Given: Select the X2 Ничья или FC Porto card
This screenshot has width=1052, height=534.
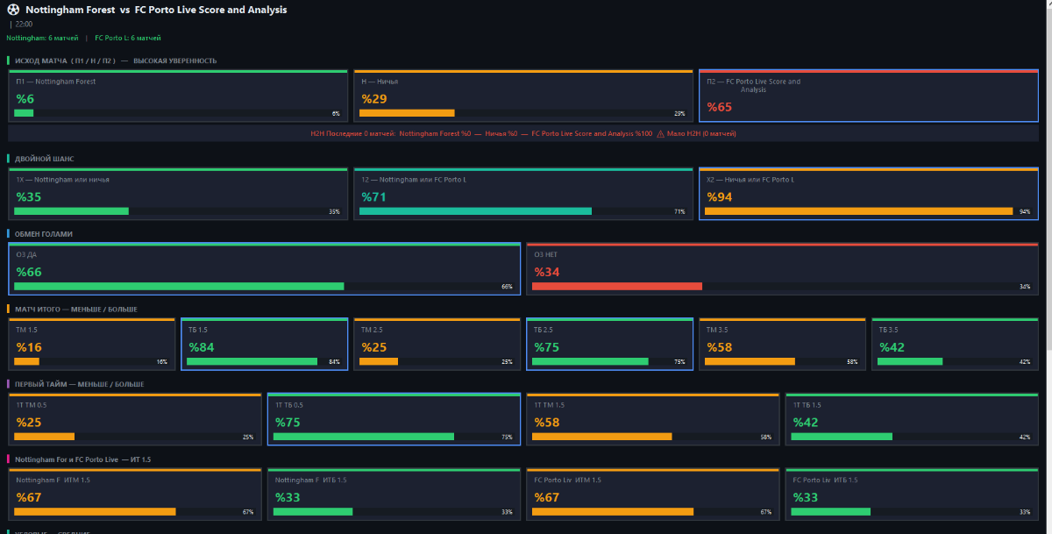Looking at the screenshot, I should [868, 195].
